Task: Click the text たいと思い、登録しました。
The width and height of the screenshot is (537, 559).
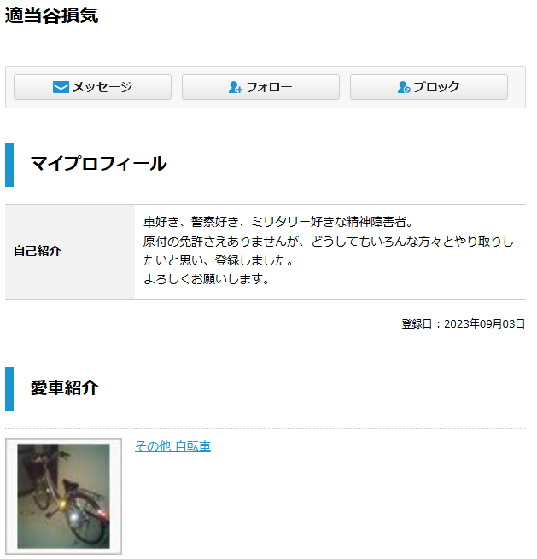Action: (x=219, y=260)
